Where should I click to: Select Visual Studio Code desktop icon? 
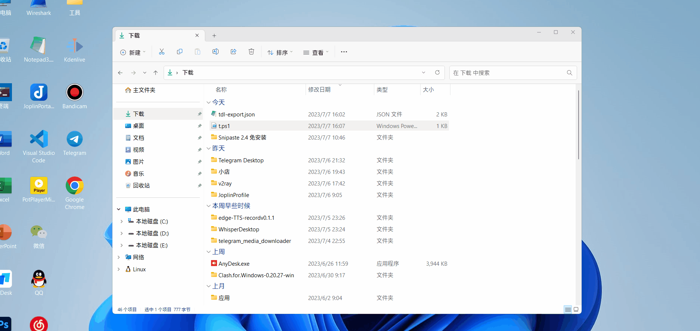(39, 146)
